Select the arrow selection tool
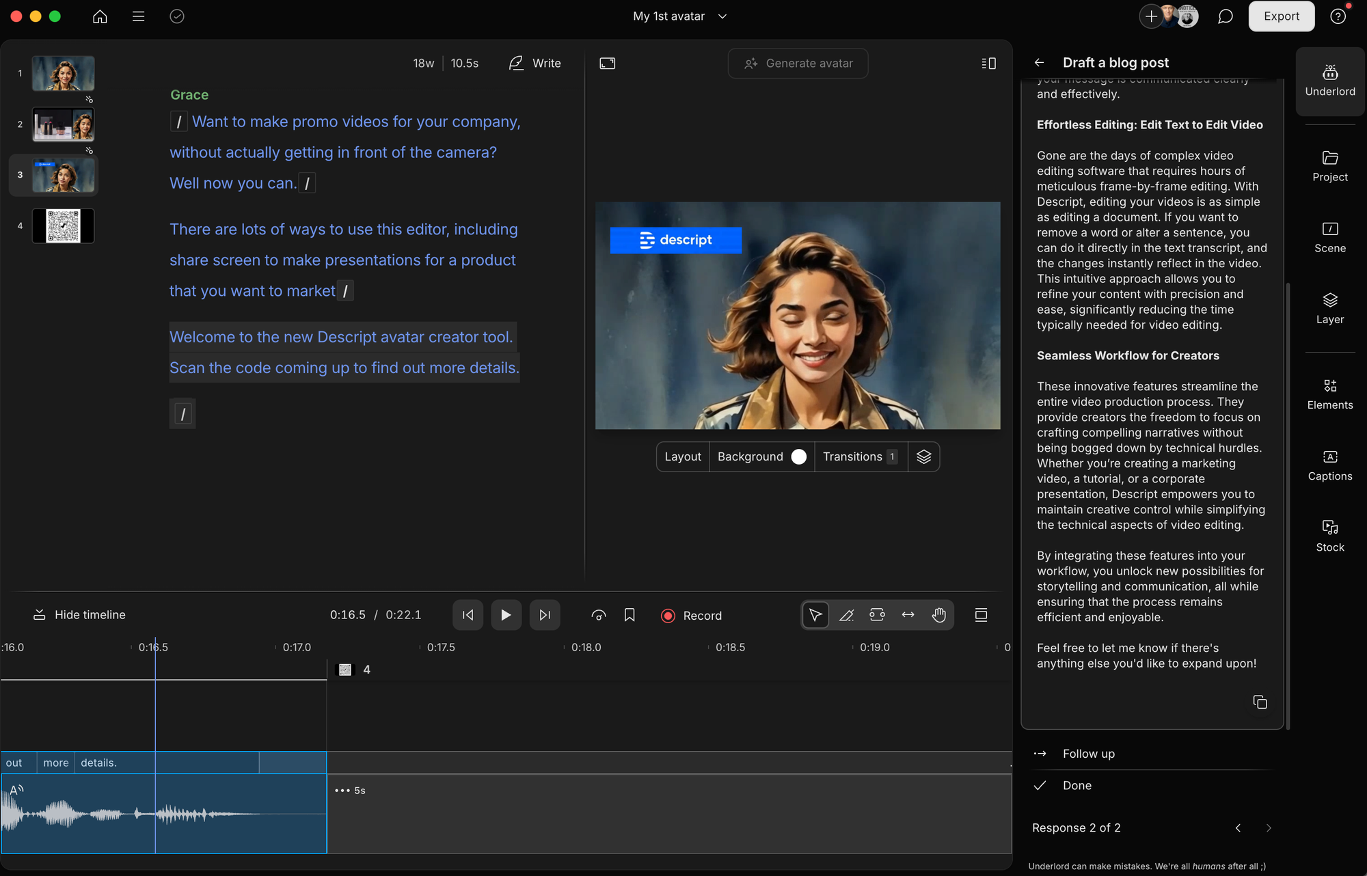Screen dimensions: 1367x876 (x=815, y=615)
